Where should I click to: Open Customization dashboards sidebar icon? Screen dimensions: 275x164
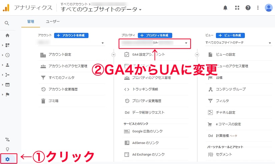tap(7, 45)
